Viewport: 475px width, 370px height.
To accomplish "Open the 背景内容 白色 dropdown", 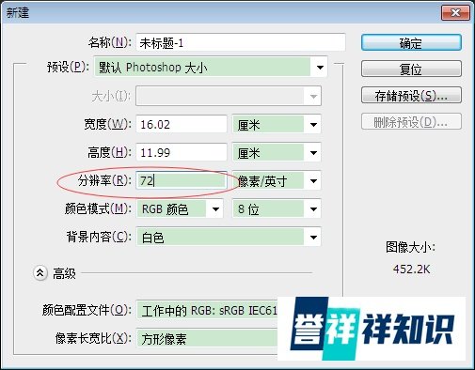I will pyautogui.click(x=229, y=238).
